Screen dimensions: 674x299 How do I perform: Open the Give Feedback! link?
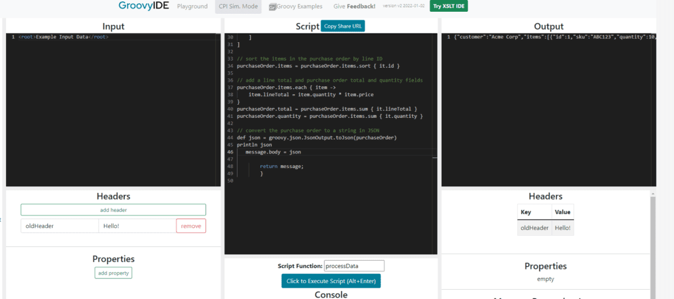pyautogui.click(x=354, y=7)
